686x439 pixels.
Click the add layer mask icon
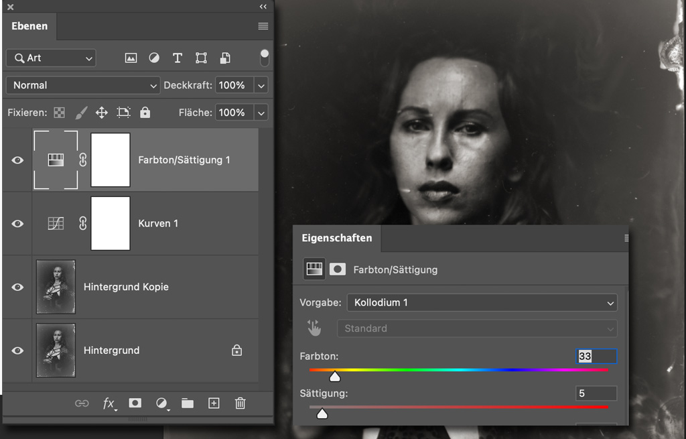pos(135,403)
